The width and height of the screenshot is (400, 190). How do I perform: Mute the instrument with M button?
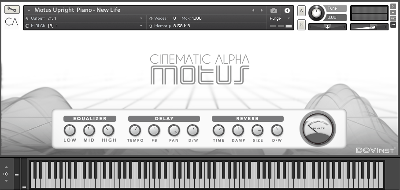pos(301,25)
